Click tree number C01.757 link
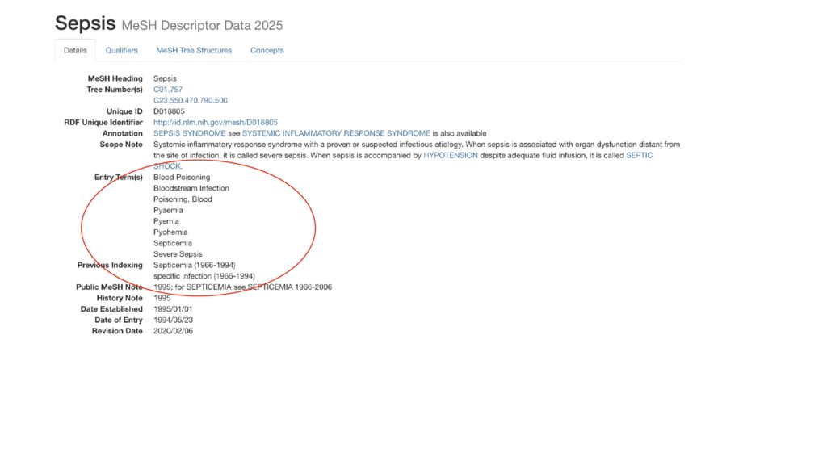Screen dimensions: 827x465 tap(168, 90)
